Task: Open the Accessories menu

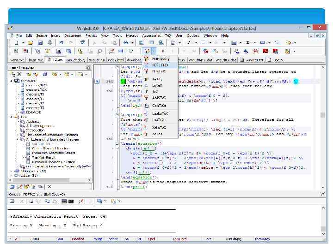Action: tap(151, 36)
